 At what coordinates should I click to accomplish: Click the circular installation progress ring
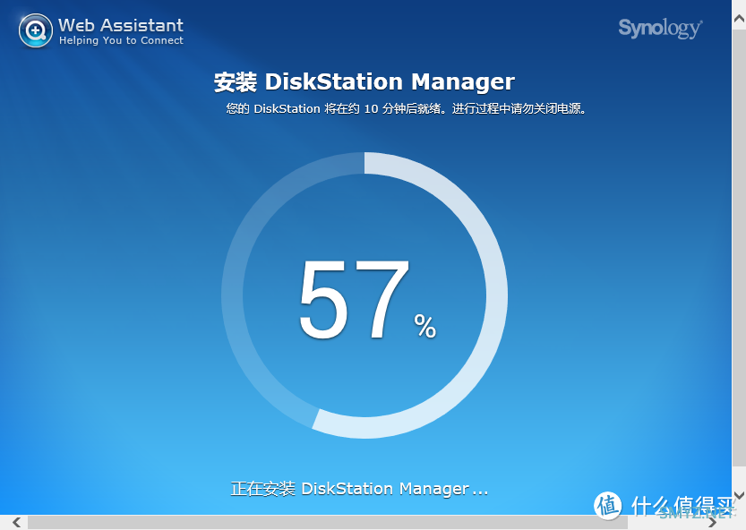pyautogui.click(x=364, y=295)
